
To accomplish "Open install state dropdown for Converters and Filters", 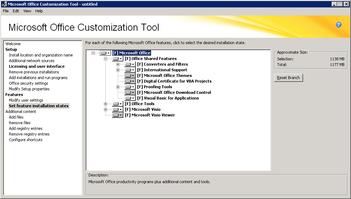I will [x=130, y=64].
